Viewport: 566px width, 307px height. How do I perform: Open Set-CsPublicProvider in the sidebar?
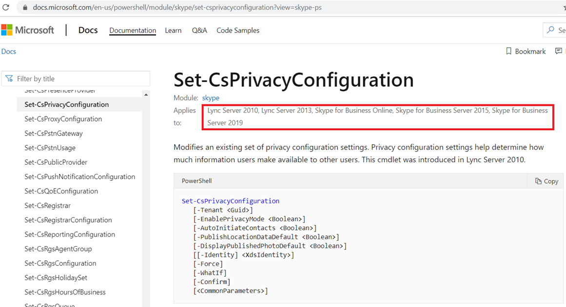(x=56, y=162)
